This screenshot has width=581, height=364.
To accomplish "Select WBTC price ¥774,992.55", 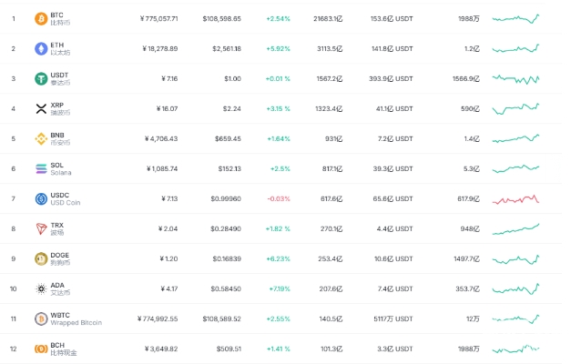I will coord(158,318).
